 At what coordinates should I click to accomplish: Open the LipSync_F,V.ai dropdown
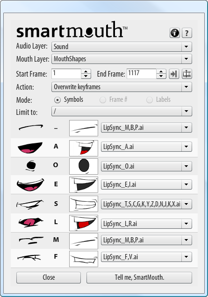[x=146, y=257]
